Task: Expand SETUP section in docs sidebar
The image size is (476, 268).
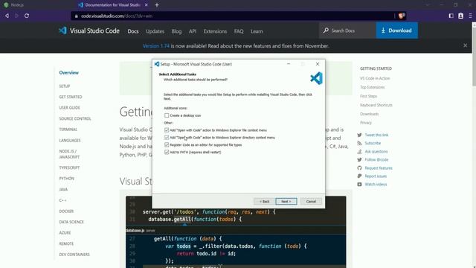Action: click(65, 86)
